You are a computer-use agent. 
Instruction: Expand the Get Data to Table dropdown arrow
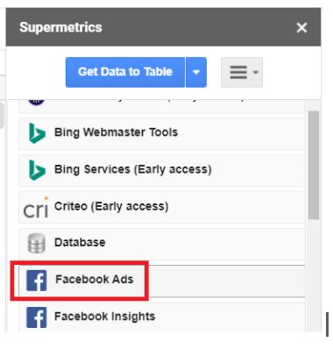pos(196,72)
